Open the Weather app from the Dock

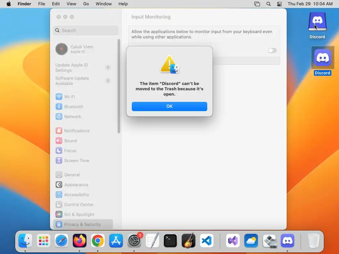[x=251, y=240]
